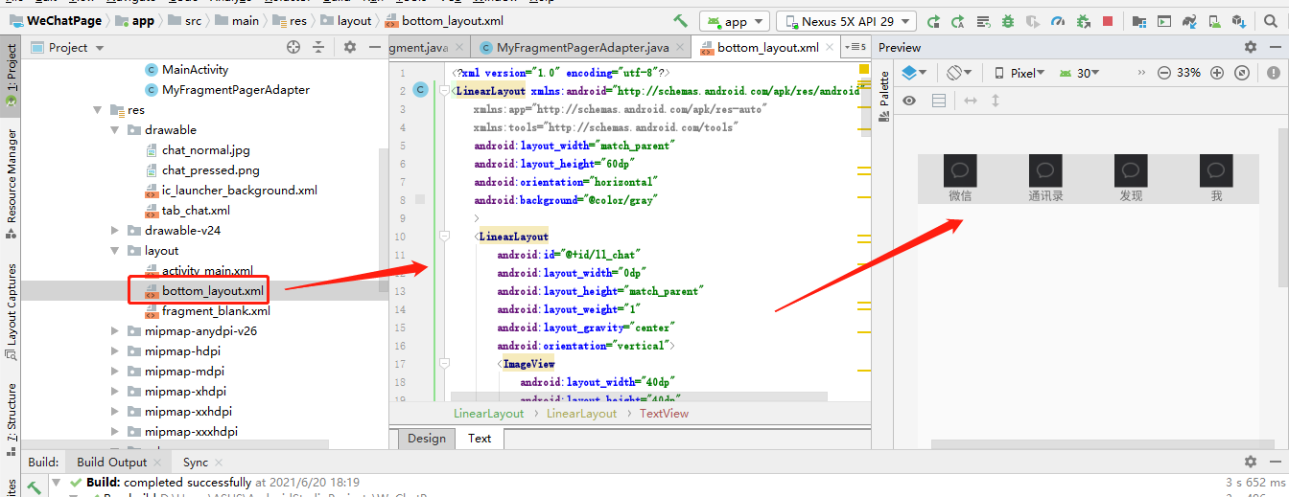
Task: Click the red Stop button
Action: (x=1108, y=21)
